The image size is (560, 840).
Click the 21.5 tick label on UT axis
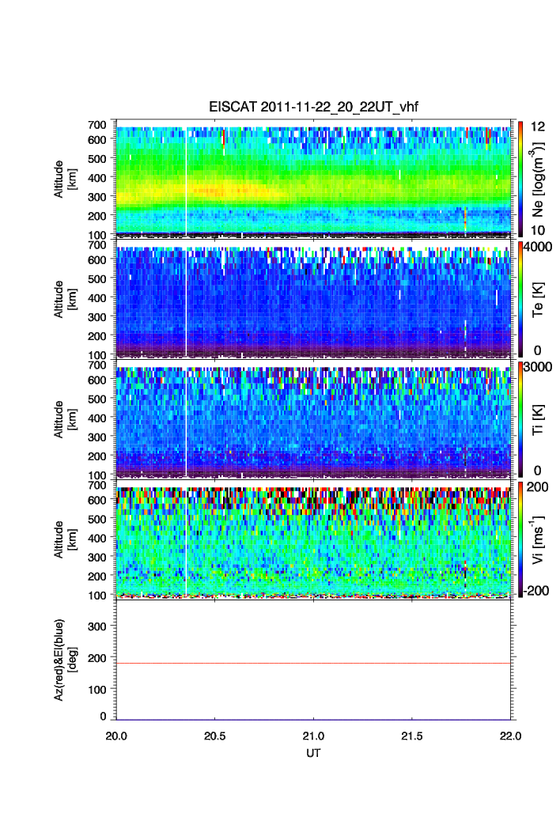[x=412, y=736]
